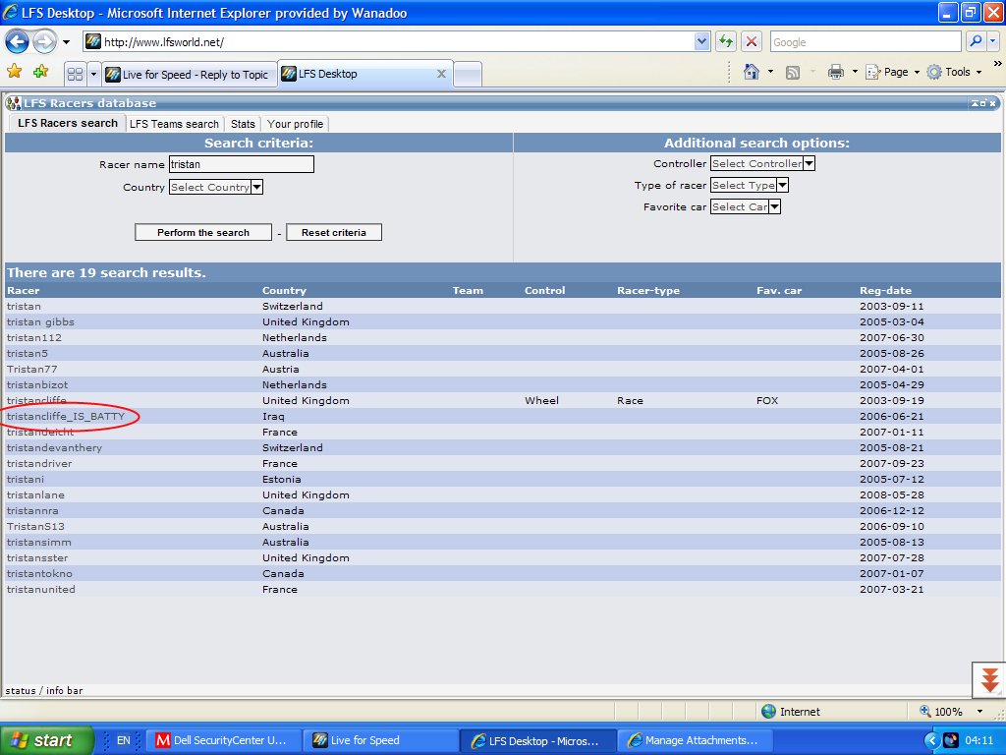Open the Stats tab

pyautogui.click(x=244, y=124)
